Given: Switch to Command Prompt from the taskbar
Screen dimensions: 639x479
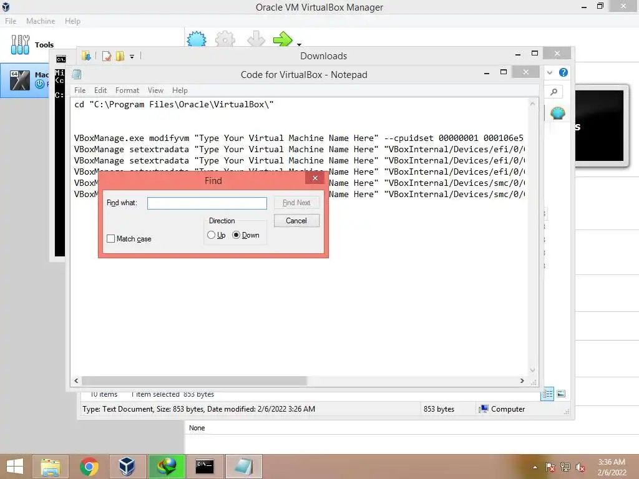Looking at the screenshot, I should point(205,467).
